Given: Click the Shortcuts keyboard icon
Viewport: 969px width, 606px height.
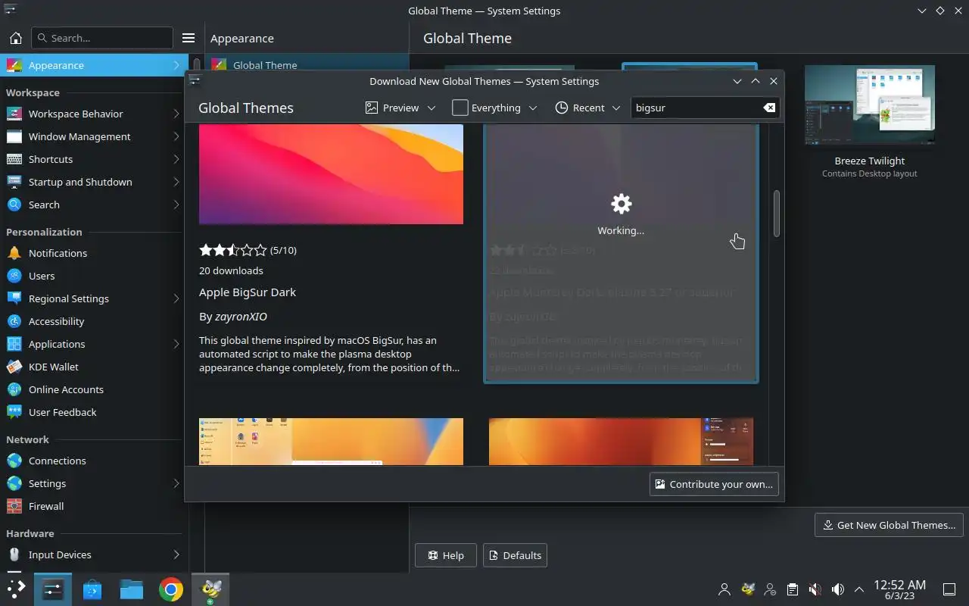Looking at the screenshot, I should (x=14, y=159).
